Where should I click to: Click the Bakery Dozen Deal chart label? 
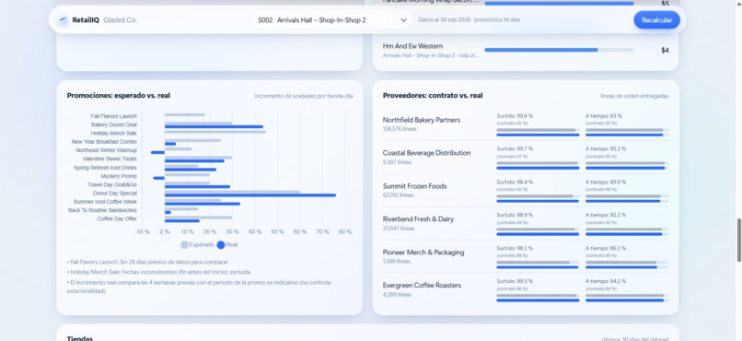click(114, 124)
